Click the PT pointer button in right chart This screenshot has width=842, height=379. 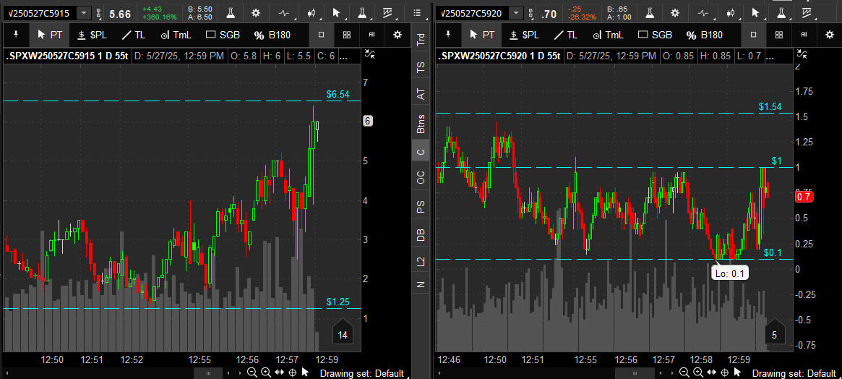point(478,35)
